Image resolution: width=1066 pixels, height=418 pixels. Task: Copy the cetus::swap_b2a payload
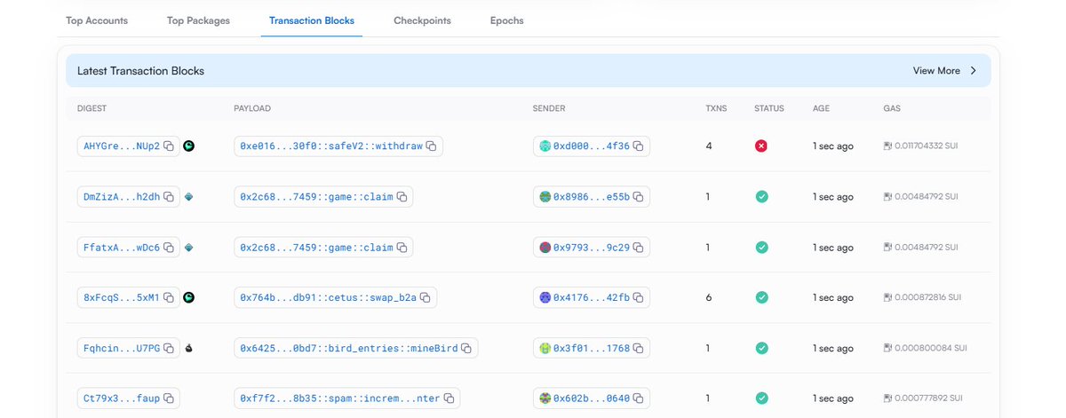tap(426, 297)
